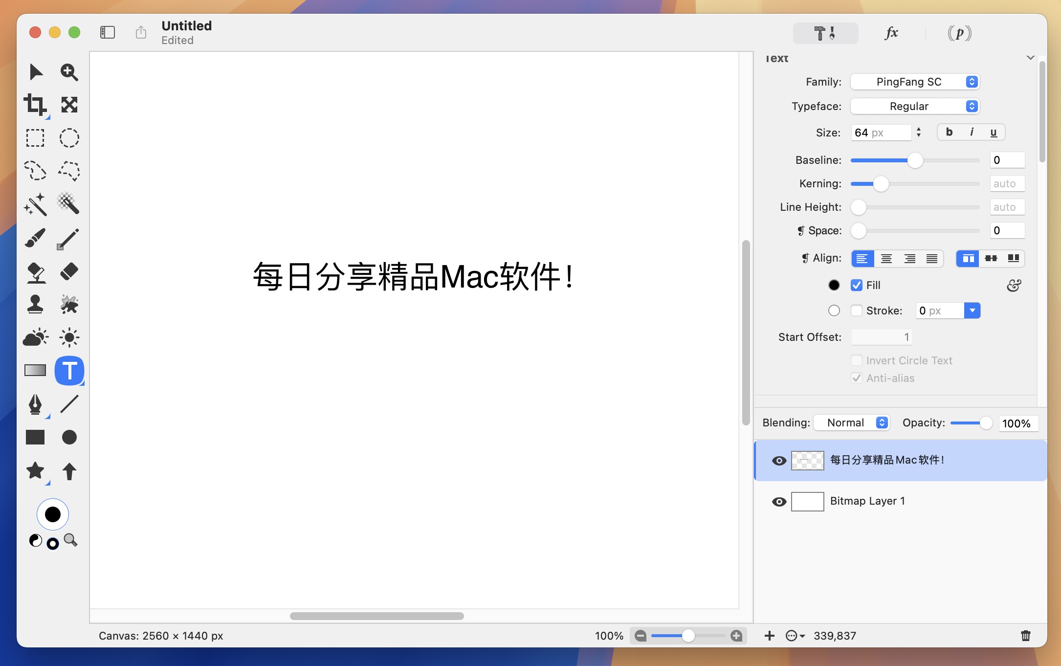Apply bold text formatting
Viewport: 1061px width, 666px height.
(x=949, y=132)
